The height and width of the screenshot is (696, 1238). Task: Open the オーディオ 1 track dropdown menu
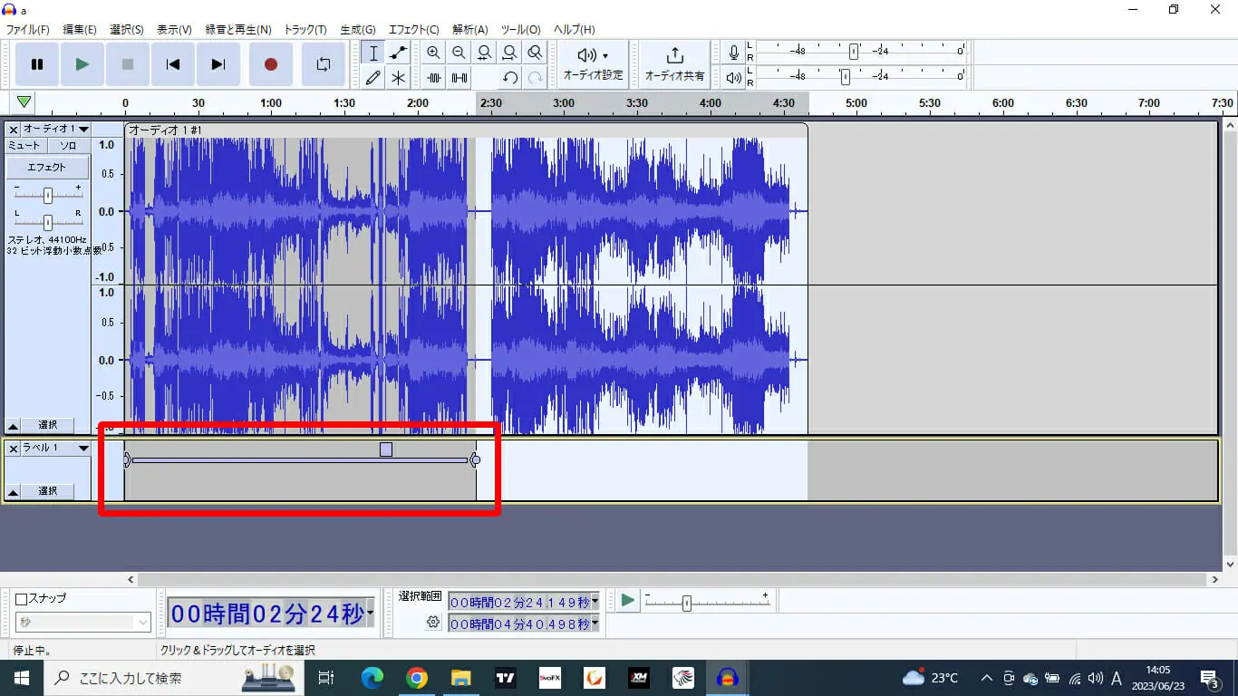pos(56,130)
